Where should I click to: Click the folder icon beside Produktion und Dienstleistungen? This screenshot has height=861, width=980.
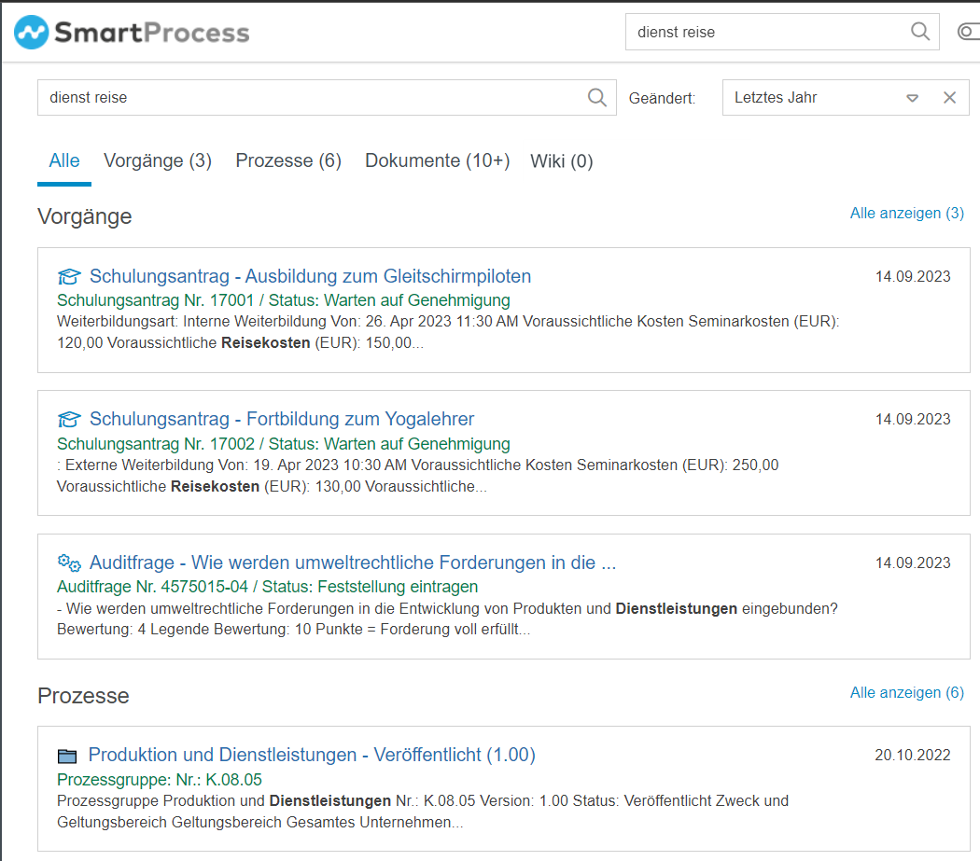[x=67, y=756]
